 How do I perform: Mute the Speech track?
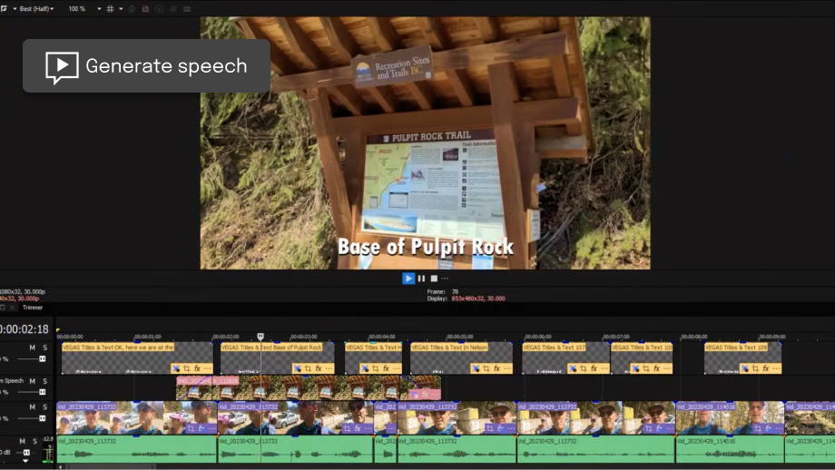click(x=32, y=381)
